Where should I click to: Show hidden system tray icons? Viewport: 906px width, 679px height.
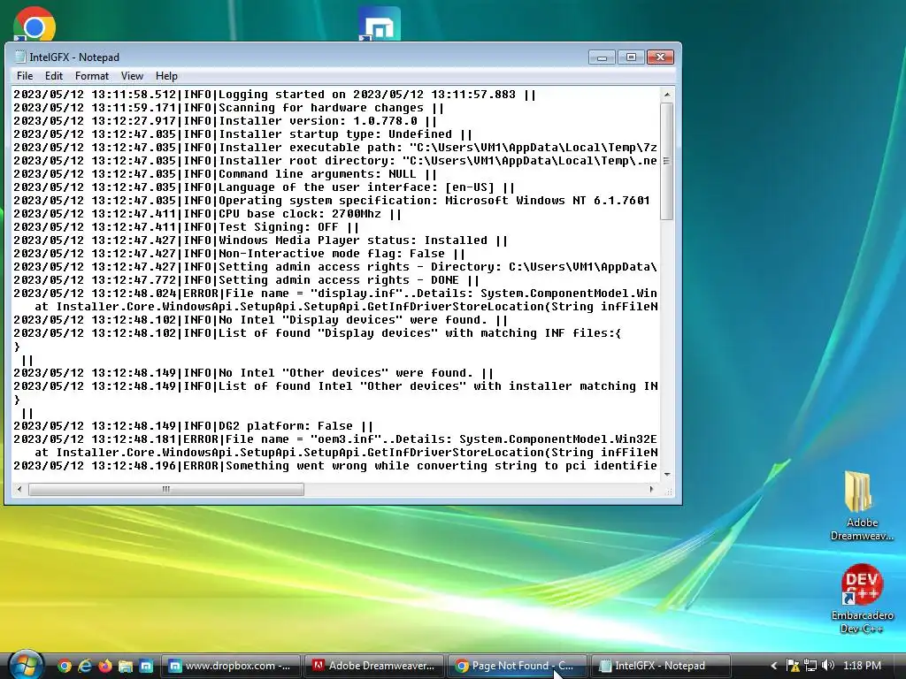[773, 666]
